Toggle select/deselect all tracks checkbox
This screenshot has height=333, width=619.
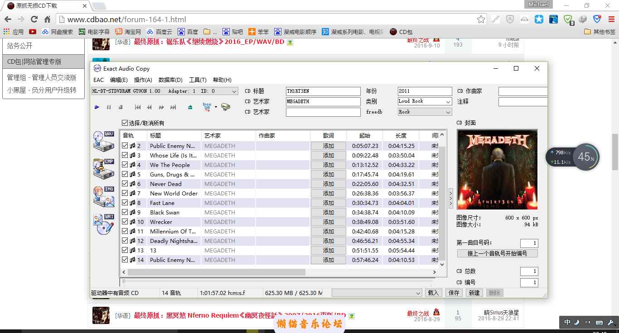click(x=125, y=123)
